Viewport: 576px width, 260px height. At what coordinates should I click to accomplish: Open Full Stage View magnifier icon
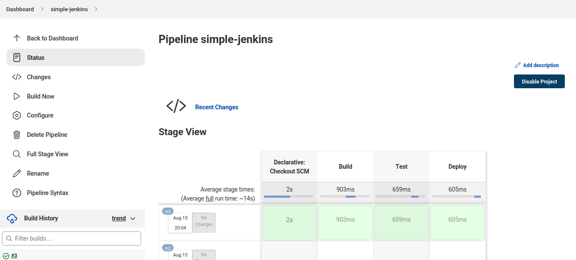(16, 154)
